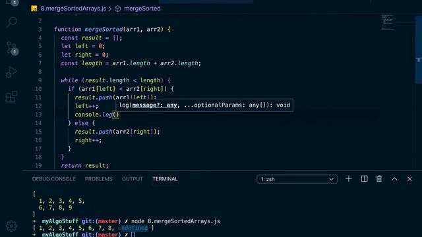Click result.push(arr2[right]) on line 15
The image size is (422, 237).
[x=115, y=132]
